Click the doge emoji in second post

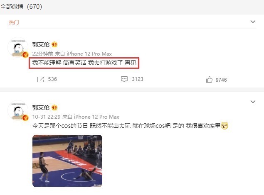click(x=225, y=126)
